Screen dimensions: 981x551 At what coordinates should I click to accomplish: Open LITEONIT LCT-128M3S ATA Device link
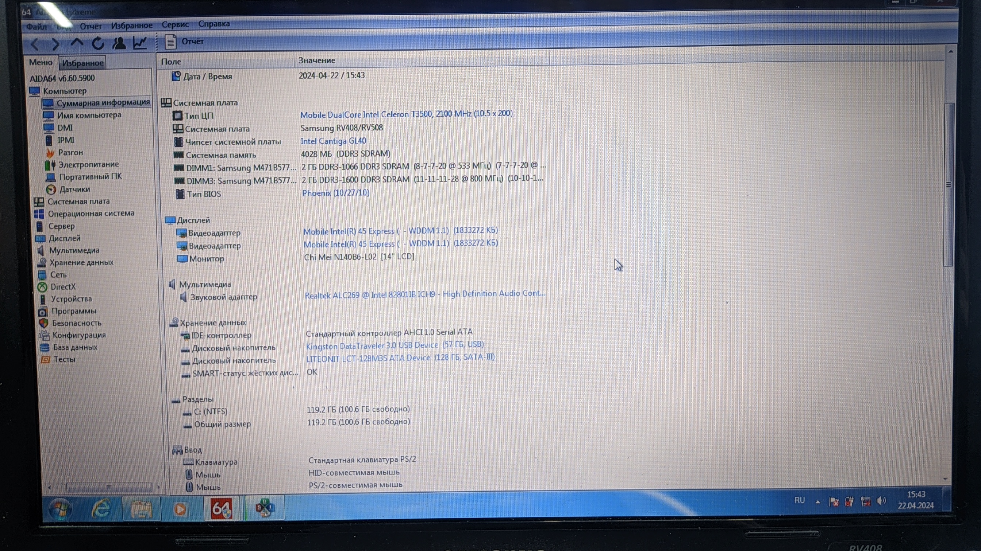pos(400,358)
